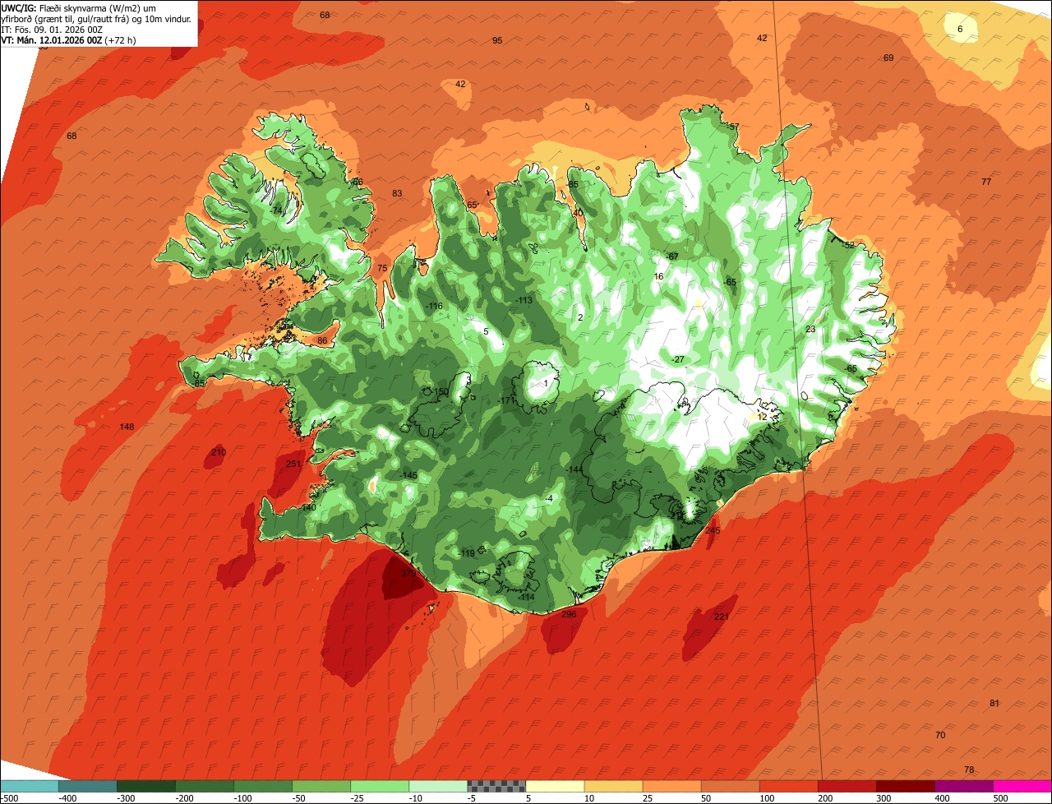Click the value -119 in south Iceland lowlands

pos(467,553)
